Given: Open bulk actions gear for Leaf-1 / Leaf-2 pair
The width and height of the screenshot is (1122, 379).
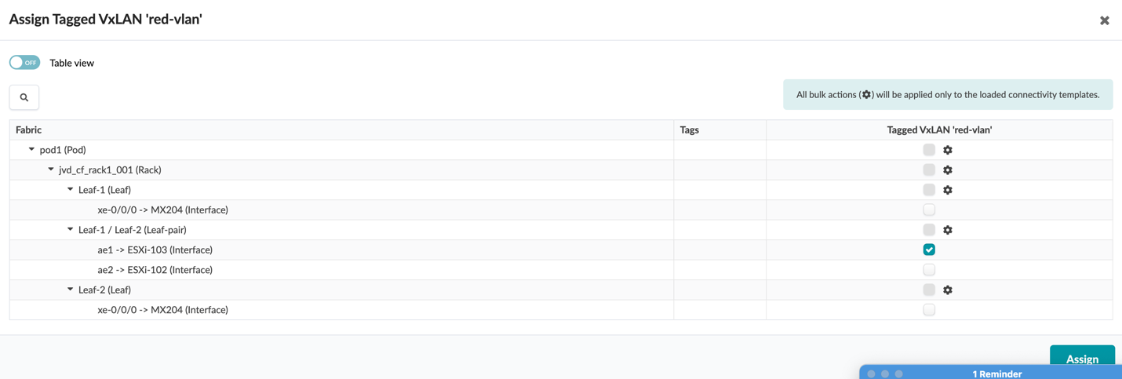Looking at the screenshot, I should (x=948, y=230).
